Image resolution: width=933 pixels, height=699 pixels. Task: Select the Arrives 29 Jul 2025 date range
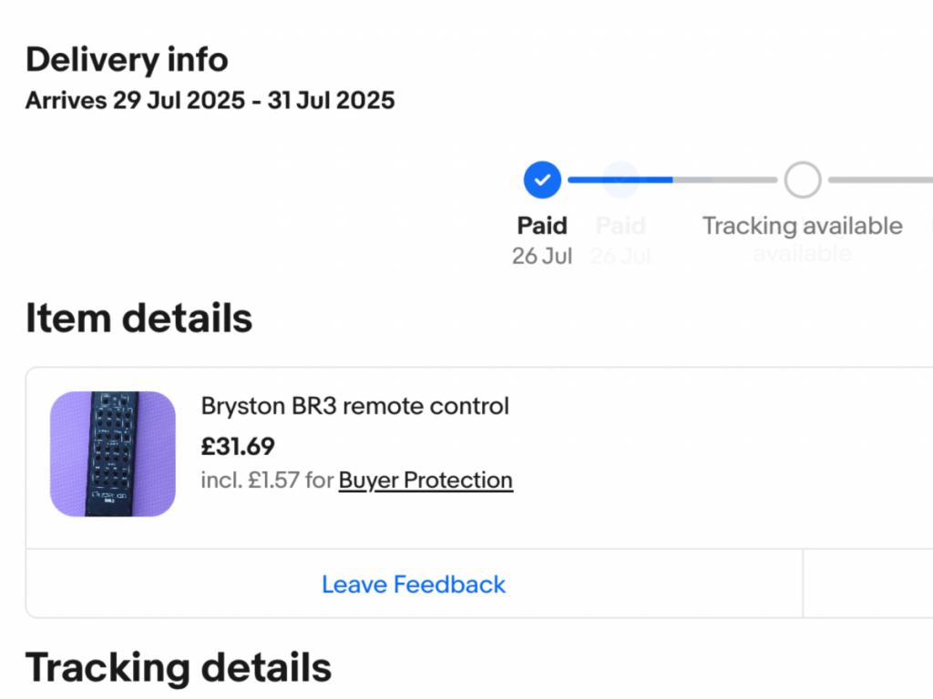click(210, 100)
